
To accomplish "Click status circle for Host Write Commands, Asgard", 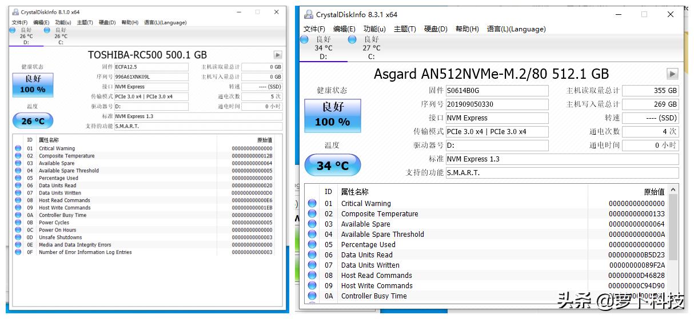I will click(312, 286).
